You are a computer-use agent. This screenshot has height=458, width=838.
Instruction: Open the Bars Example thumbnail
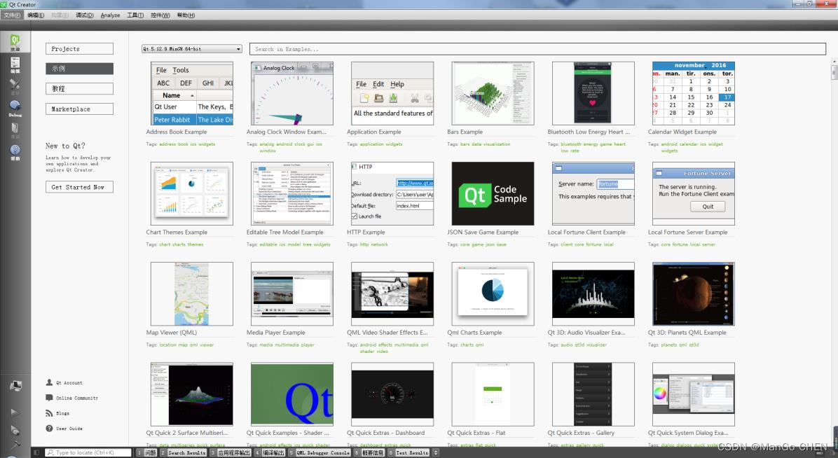coord(493,94)
